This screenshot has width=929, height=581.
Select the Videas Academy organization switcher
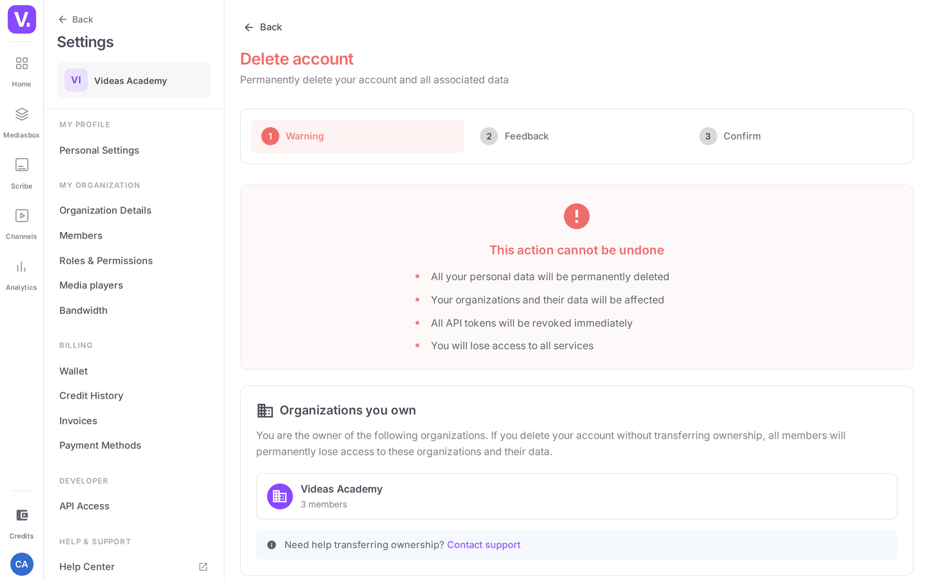[x=134, y=80]
